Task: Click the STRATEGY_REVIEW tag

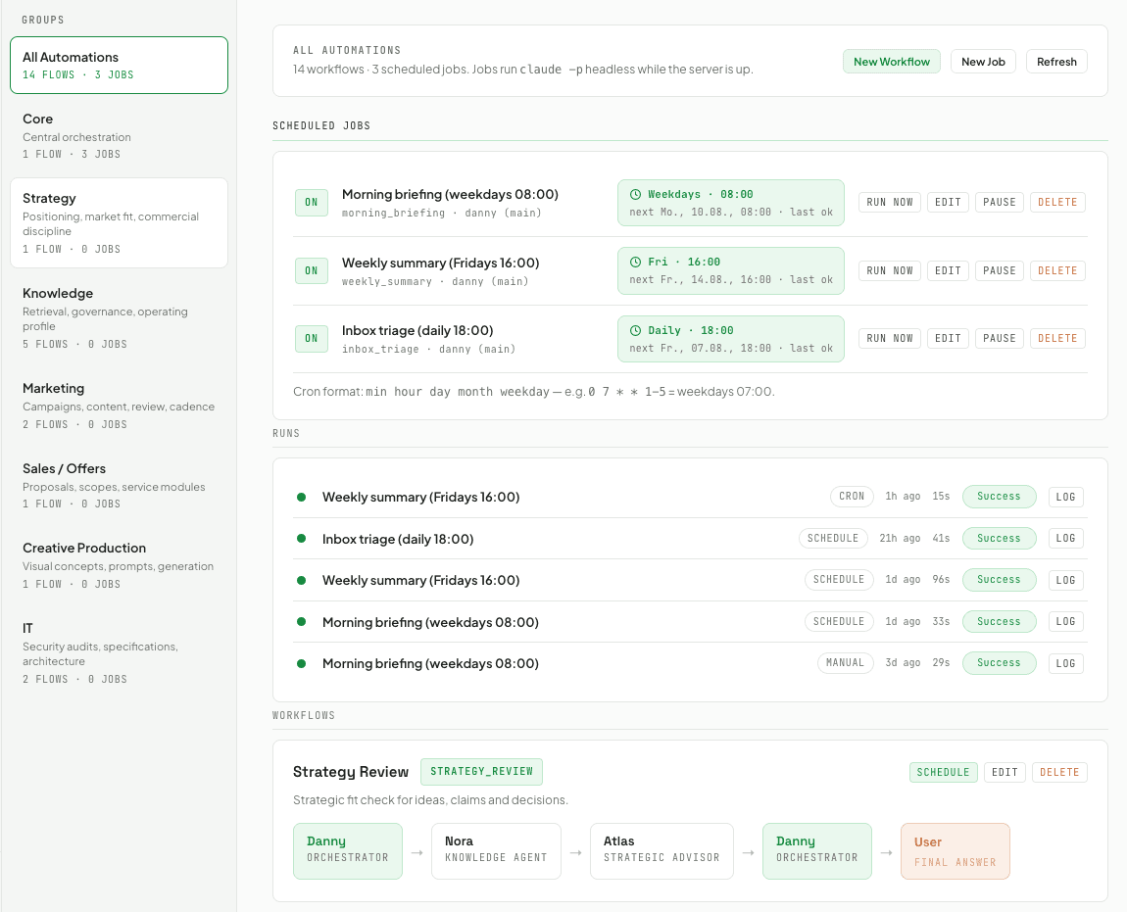Action: click(481, 772)
